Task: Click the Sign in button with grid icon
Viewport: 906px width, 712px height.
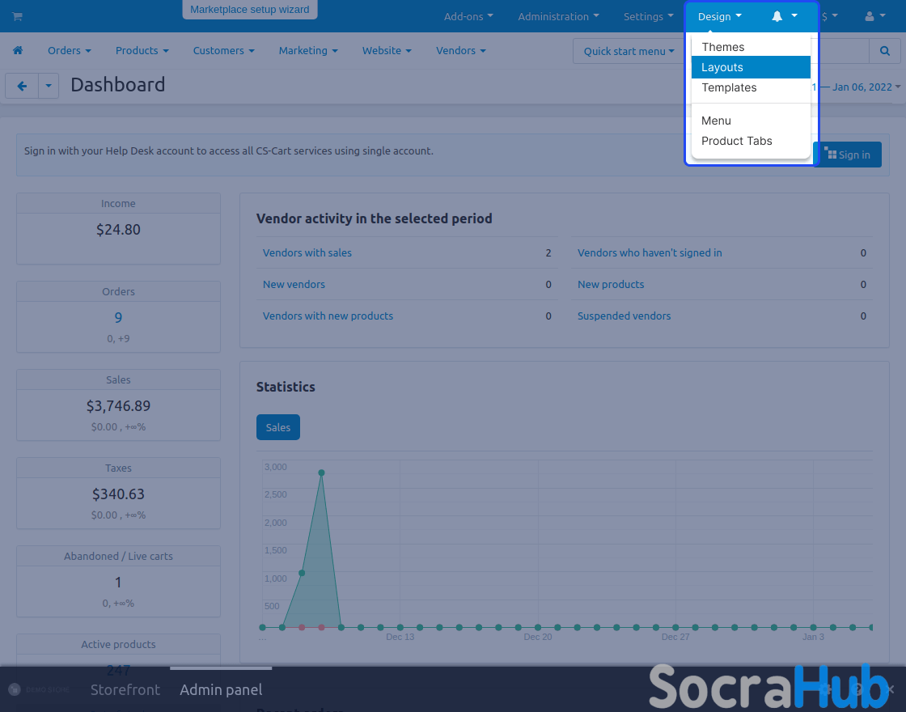Action: click(847, 155)
